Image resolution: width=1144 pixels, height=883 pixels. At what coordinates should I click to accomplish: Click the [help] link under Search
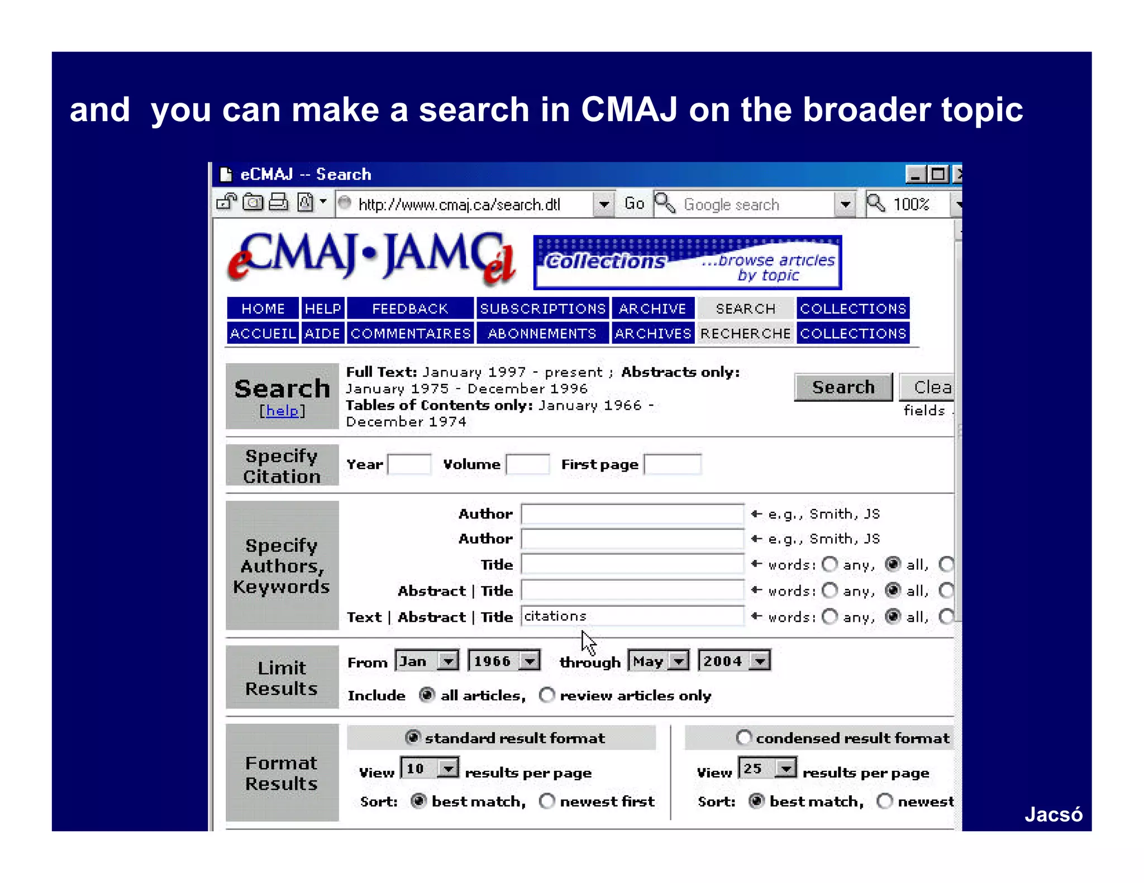coord(282,411)
